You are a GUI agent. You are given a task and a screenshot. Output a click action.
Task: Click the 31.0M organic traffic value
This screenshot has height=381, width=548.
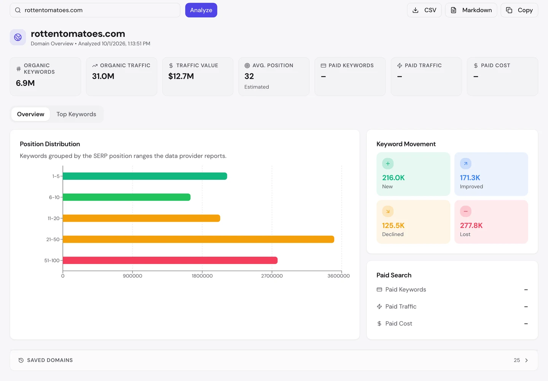103,76
